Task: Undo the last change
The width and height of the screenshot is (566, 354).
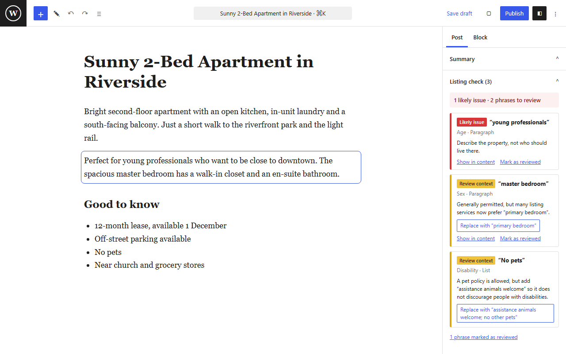Action: 71,14
